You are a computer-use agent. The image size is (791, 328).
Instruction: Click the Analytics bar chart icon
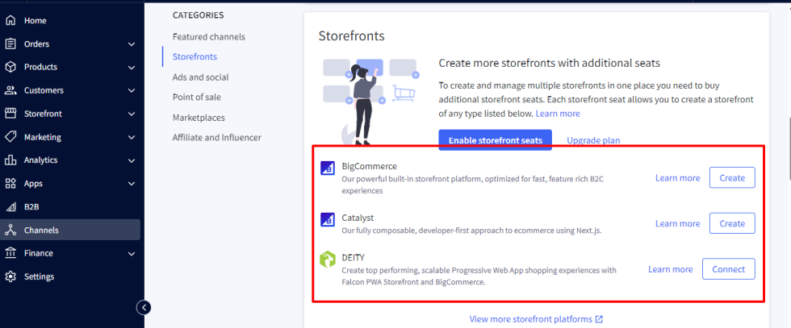[10, 160]
